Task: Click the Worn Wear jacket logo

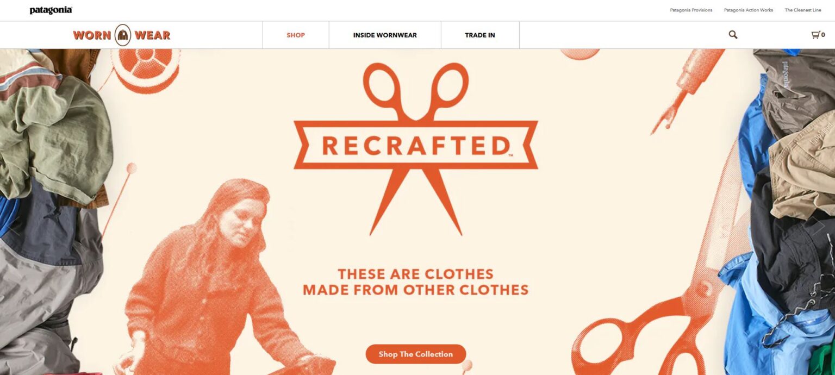Action: coord(122,35)
